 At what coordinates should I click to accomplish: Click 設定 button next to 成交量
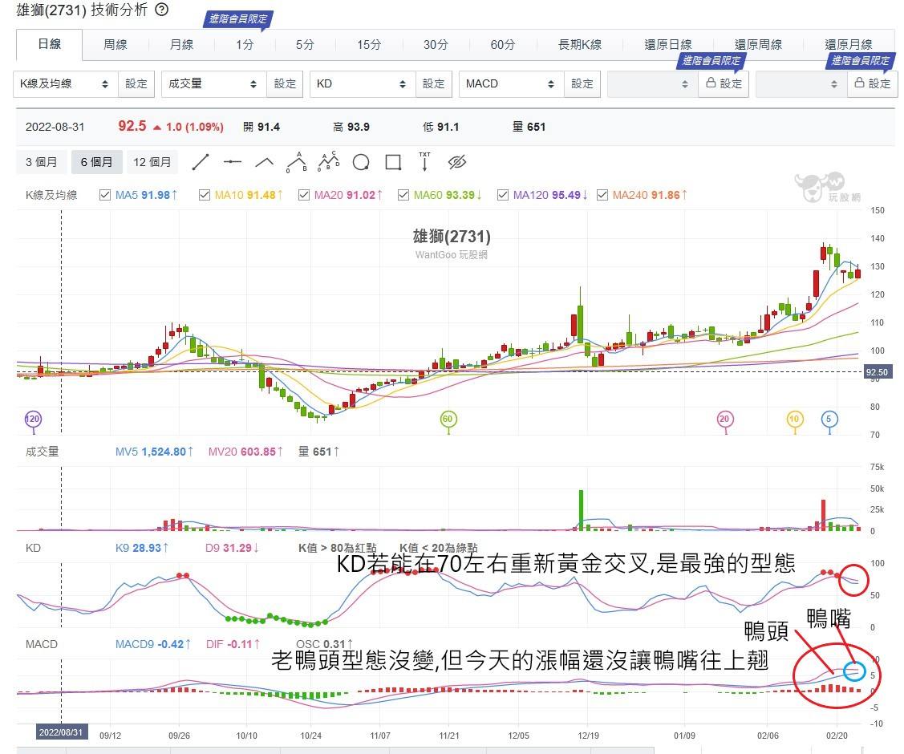[x=285, y=84]
